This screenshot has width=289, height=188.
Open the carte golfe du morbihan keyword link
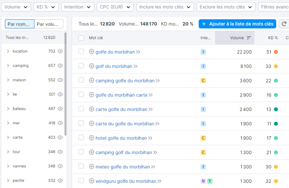[x=122, y=109]
